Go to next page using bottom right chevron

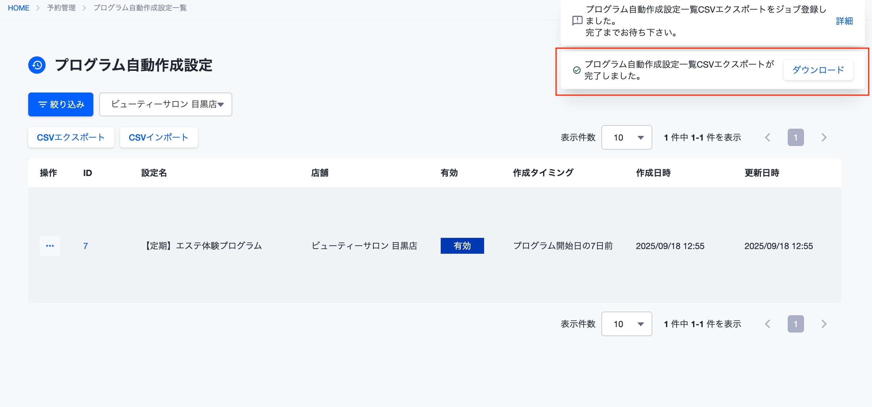coord(824,324)
